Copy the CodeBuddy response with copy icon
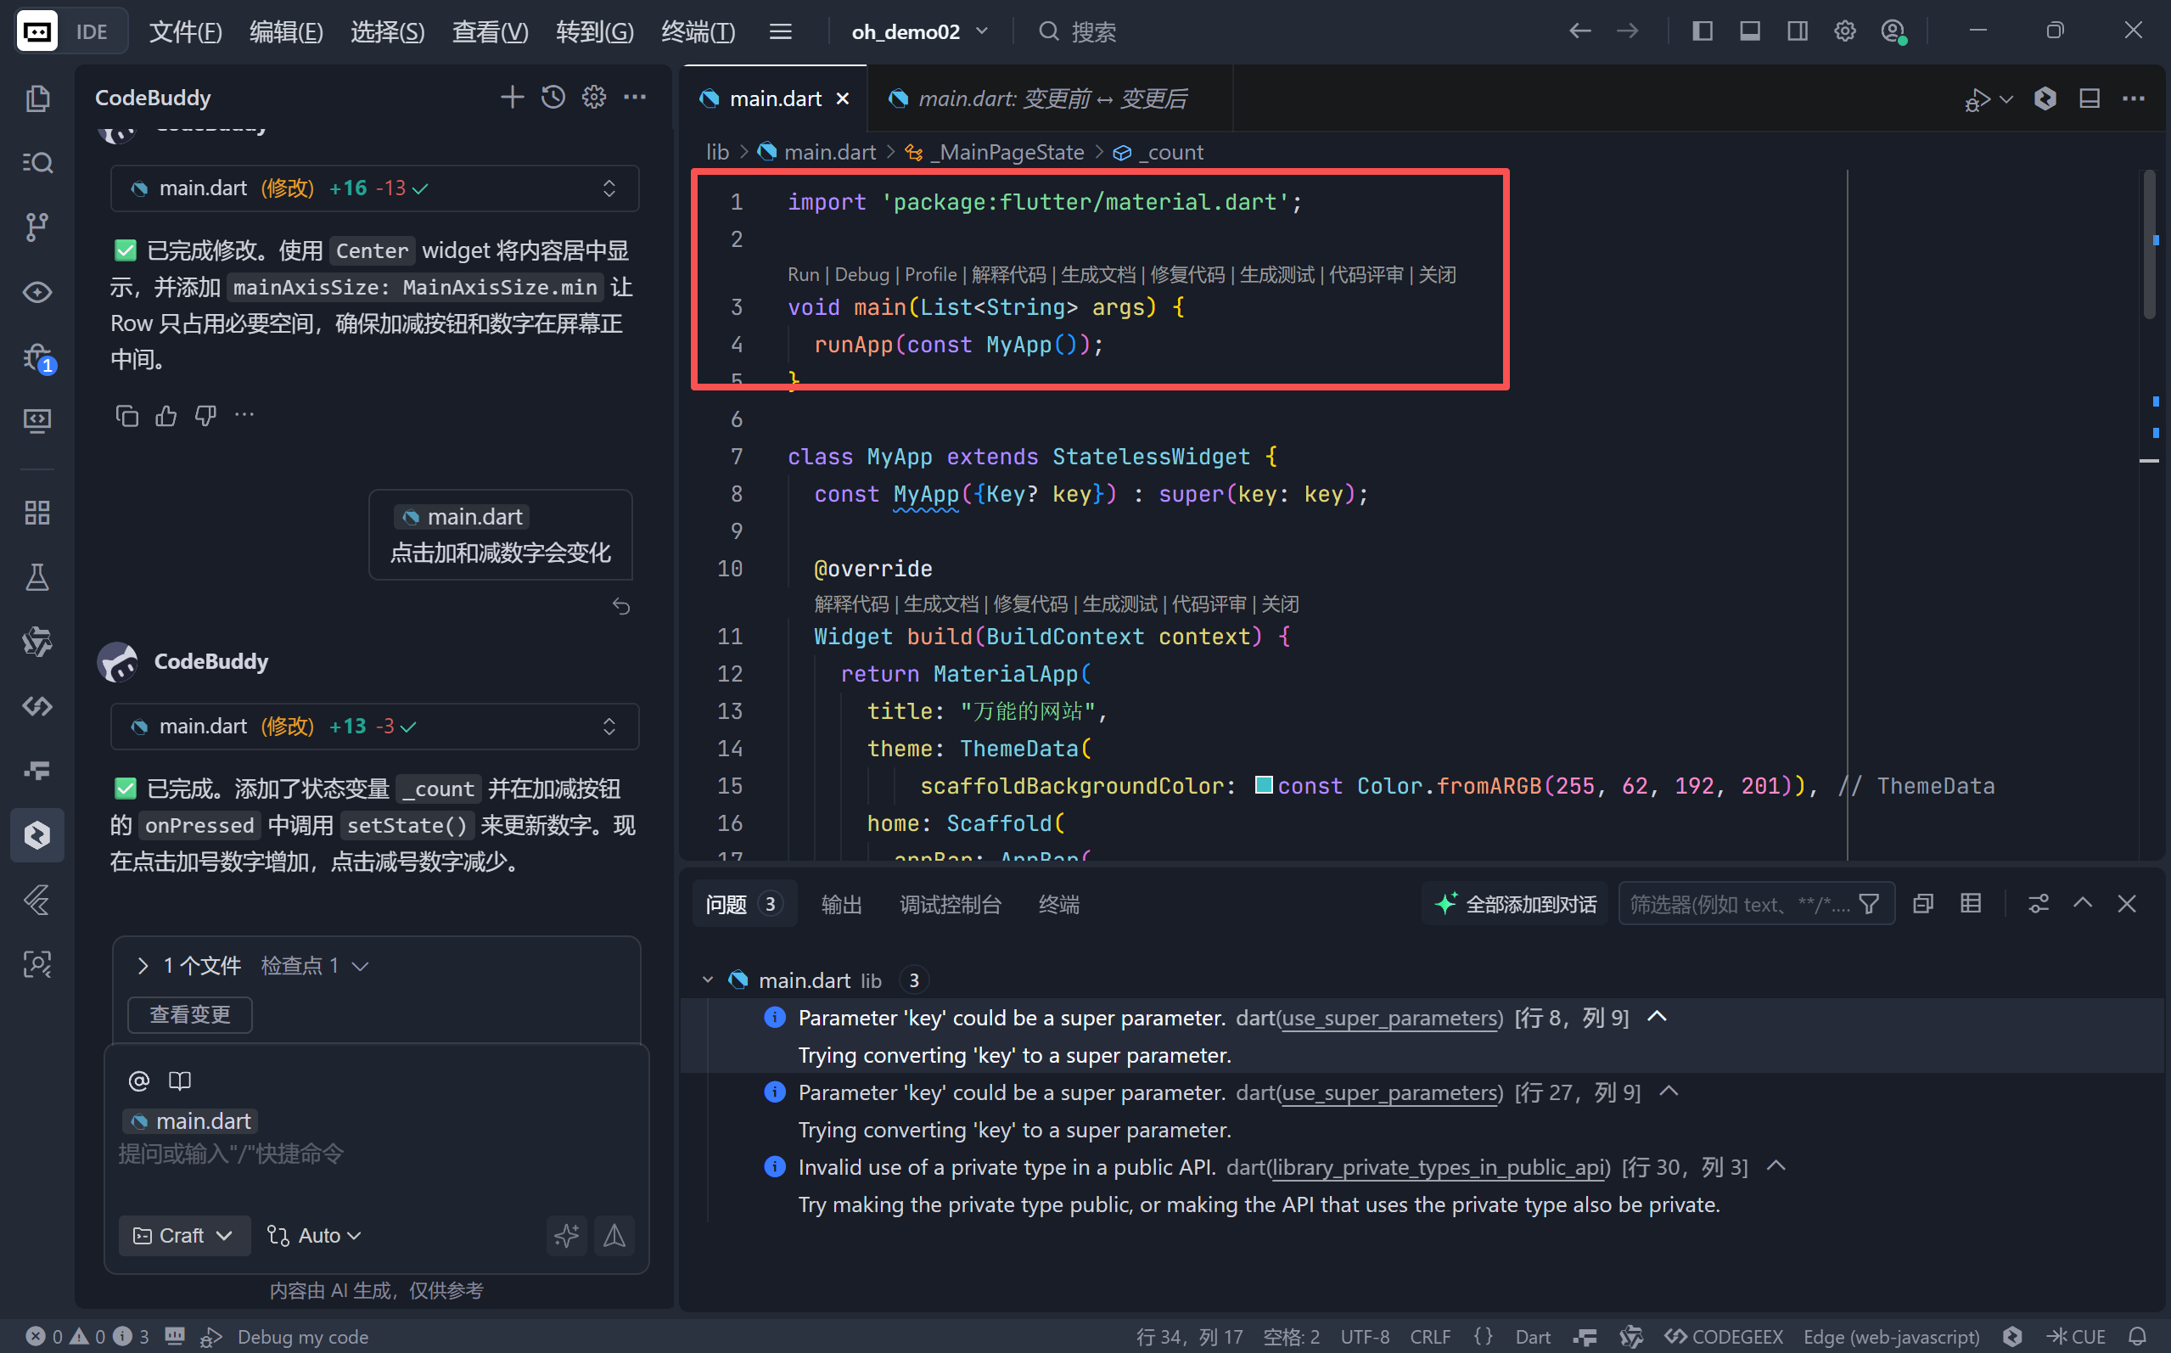 [x=127, y=416]
